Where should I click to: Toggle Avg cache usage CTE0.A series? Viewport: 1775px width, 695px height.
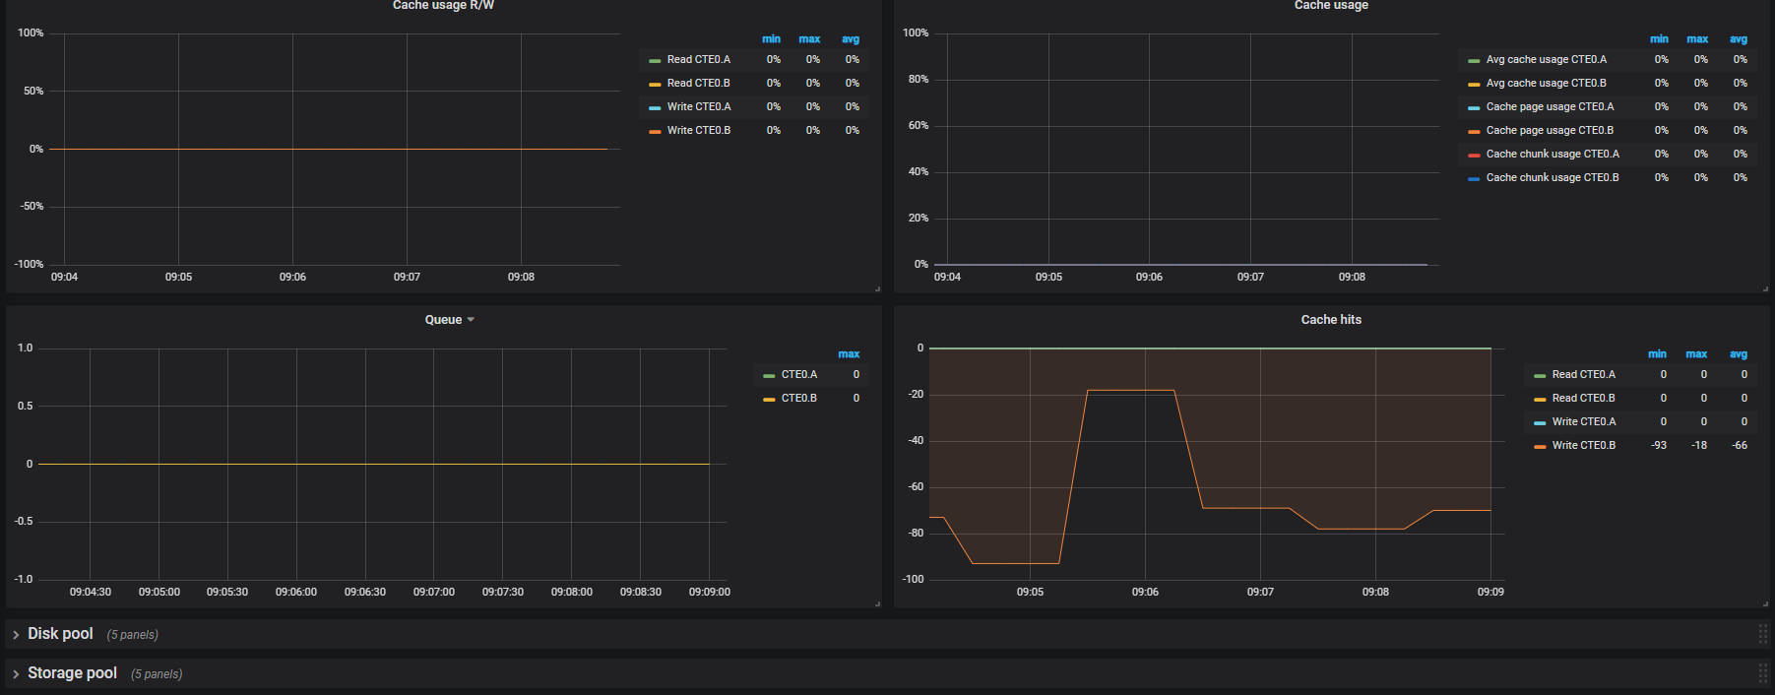1546,60
